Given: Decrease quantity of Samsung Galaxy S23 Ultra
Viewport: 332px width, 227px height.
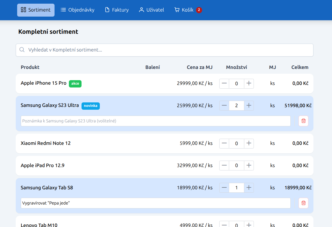Looking at the screenshot, I should (224, 105).
